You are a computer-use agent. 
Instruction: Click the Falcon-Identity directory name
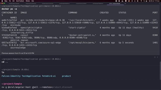[x=11, y=76]
